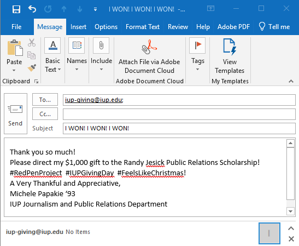Click the message body scrollbar down arrow
299x246 pixels.
pos(290,211)
